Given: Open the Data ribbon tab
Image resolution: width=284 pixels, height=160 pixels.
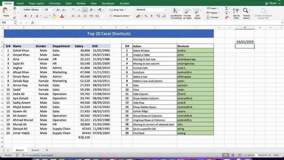Looking at the screenshot, I should click(x=69, y=4).
